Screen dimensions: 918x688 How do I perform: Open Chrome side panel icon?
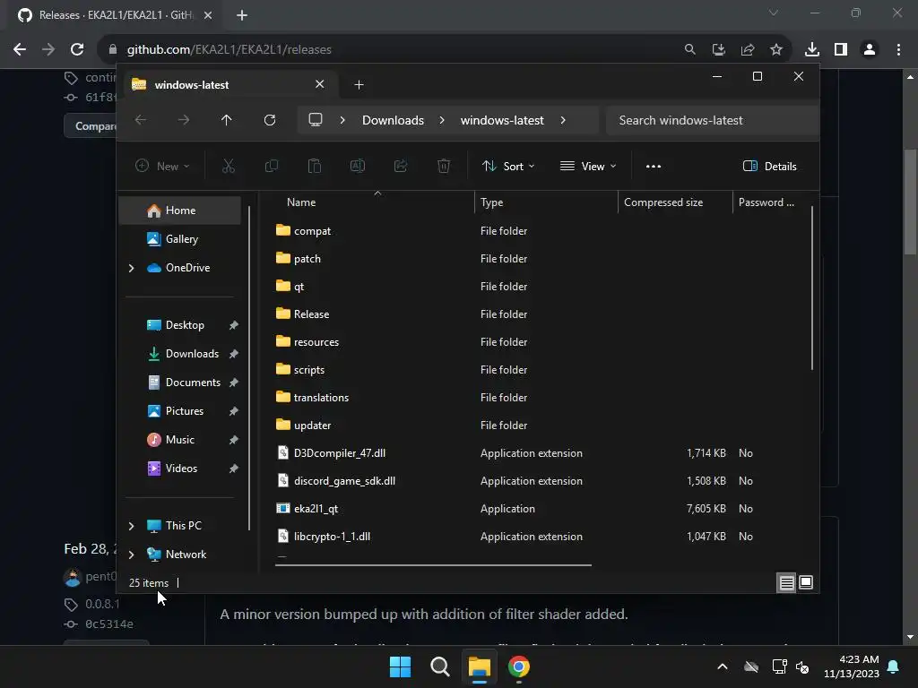coord(841,50)
